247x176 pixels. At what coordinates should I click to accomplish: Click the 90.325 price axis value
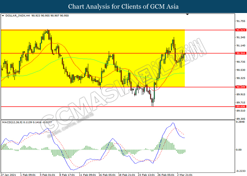pyautogui.click(x=241, y=78)
